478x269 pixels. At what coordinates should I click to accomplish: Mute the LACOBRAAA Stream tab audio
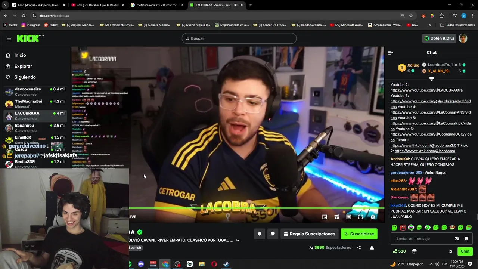(x=236, y=5)
